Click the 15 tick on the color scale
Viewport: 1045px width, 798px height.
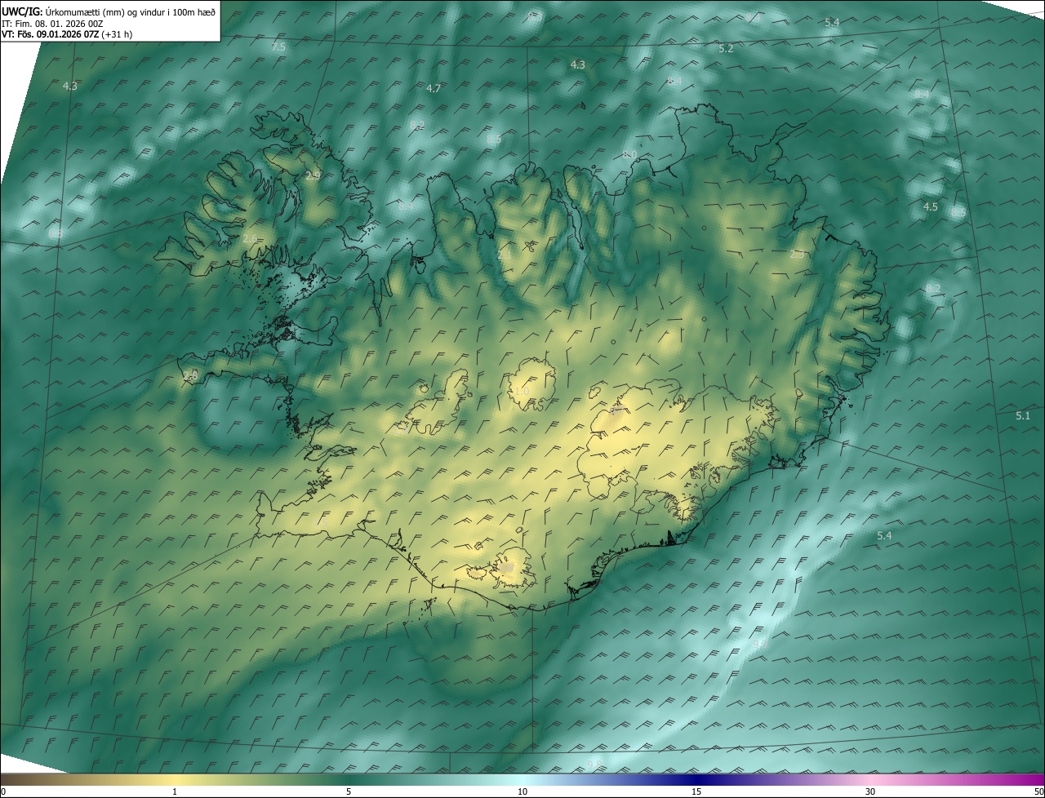pos(696,791)
